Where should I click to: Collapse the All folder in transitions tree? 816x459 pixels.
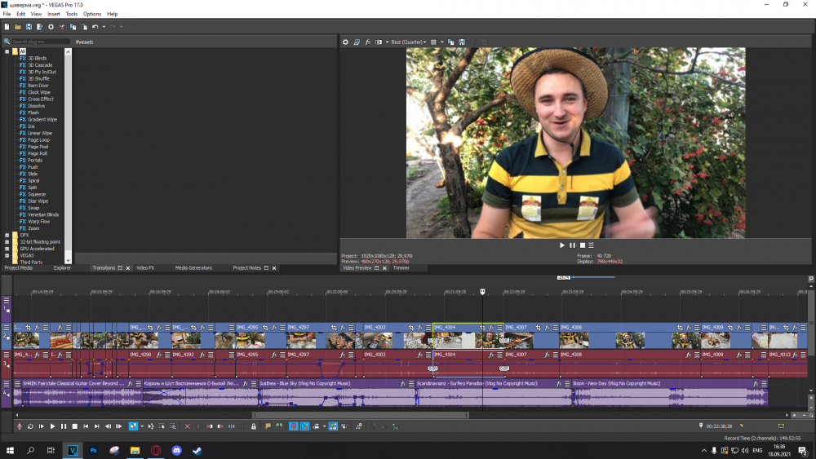point(7,51)
